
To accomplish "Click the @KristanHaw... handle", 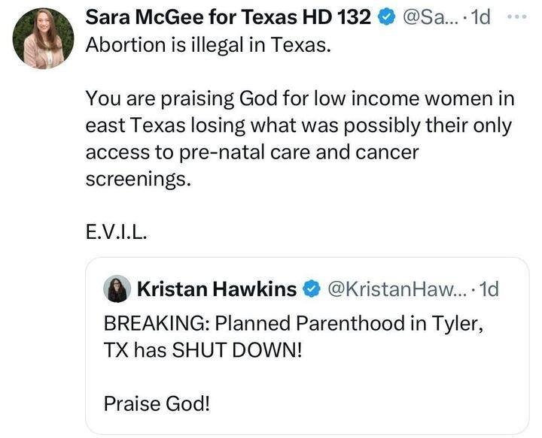I will [x=395, y=288].
